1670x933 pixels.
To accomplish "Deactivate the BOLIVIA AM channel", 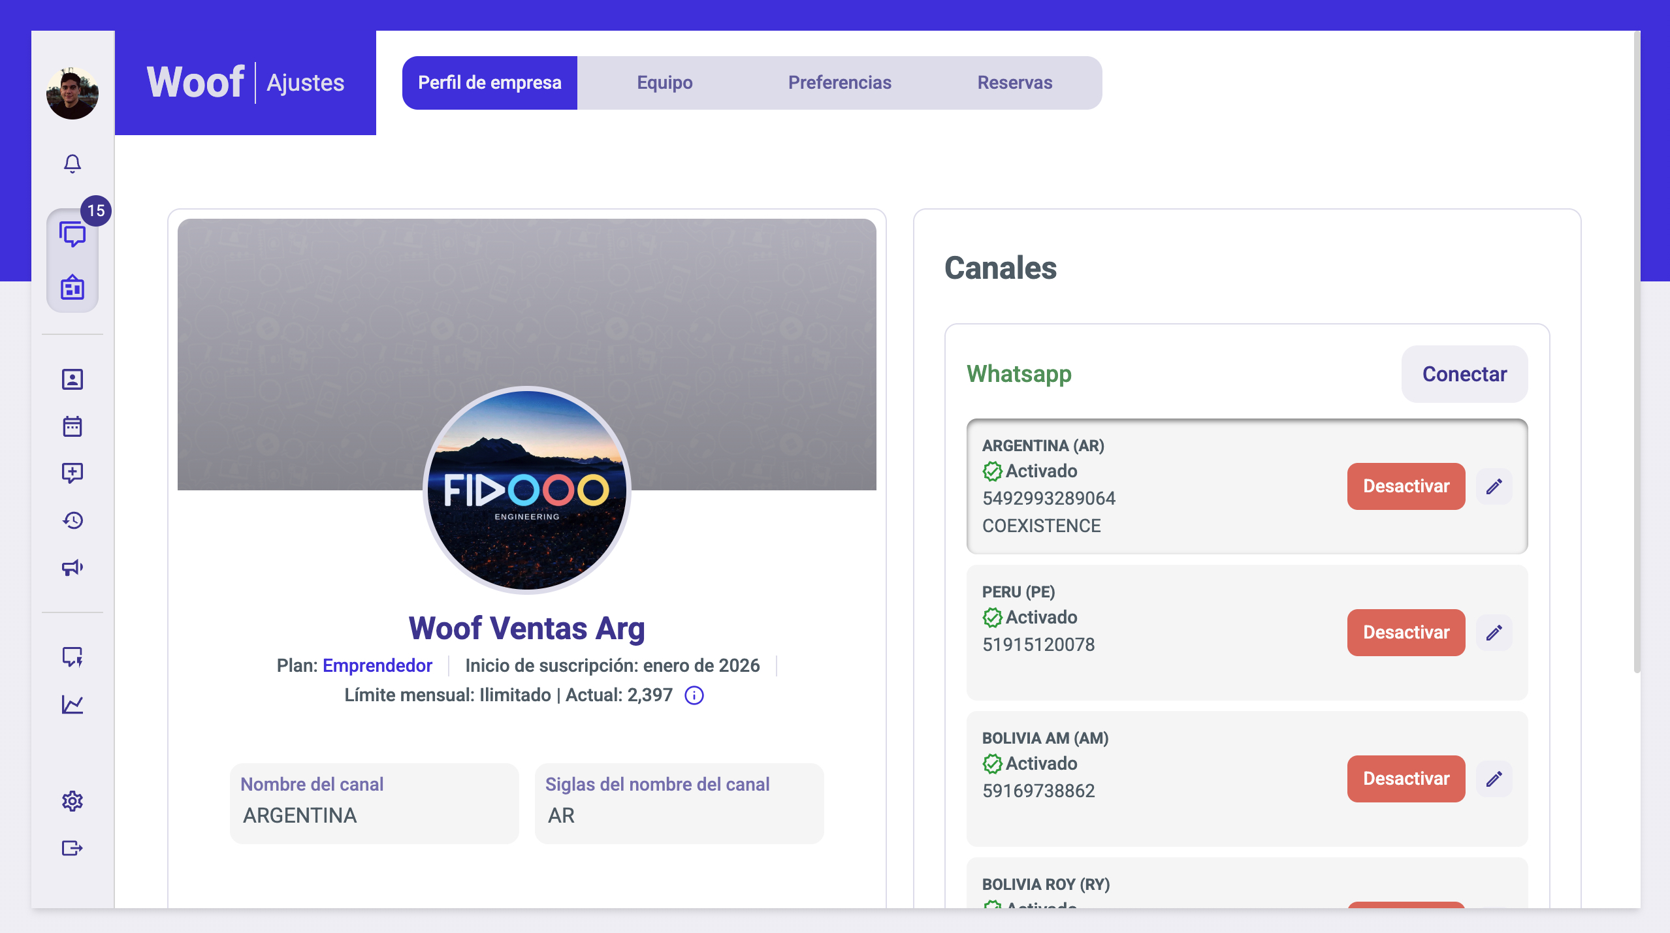I will pos(1405,779).
